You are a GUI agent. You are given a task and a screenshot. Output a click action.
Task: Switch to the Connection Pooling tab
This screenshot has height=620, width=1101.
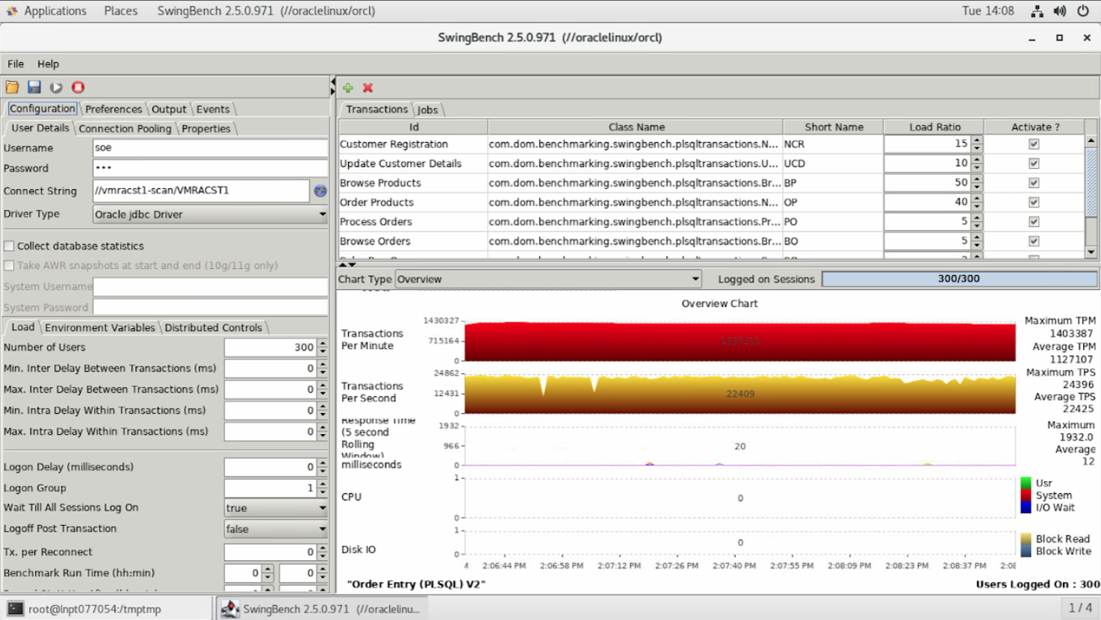pyautogui.click(x=125, y=128)
